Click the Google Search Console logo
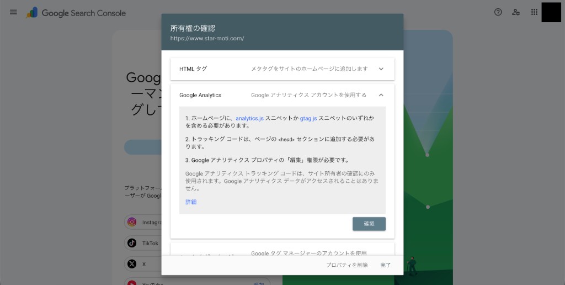The height and width of the screenshot is (285, 565). point(76,13)
